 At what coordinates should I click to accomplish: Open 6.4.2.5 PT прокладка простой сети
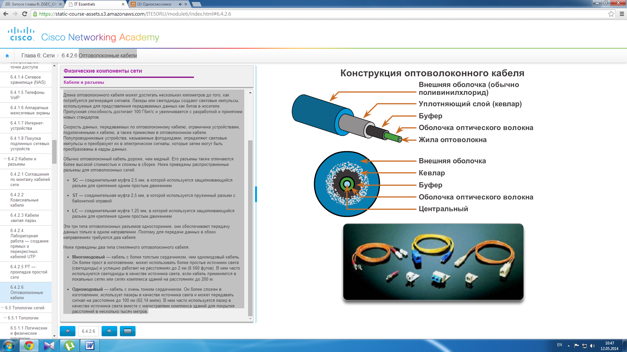pos(29,272)
